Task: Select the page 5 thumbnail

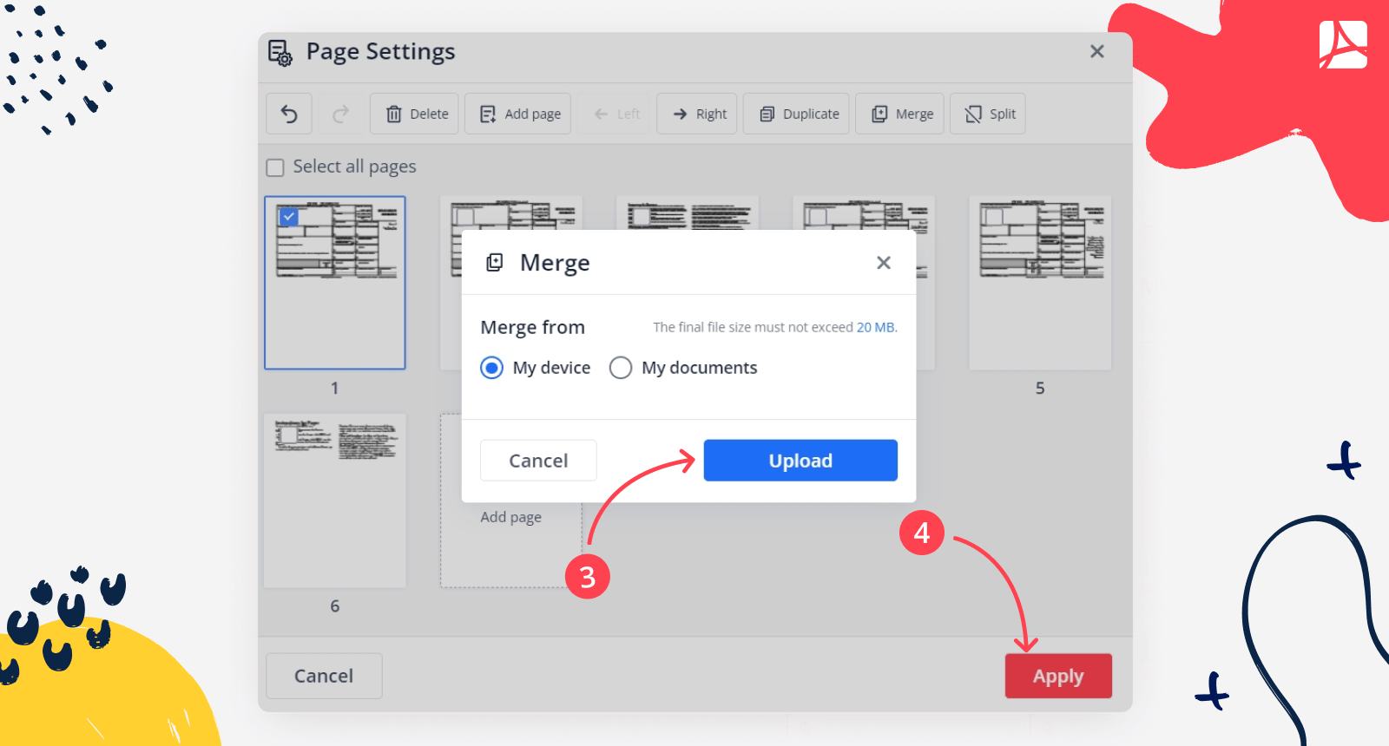Action: [x=1040, y=283]
